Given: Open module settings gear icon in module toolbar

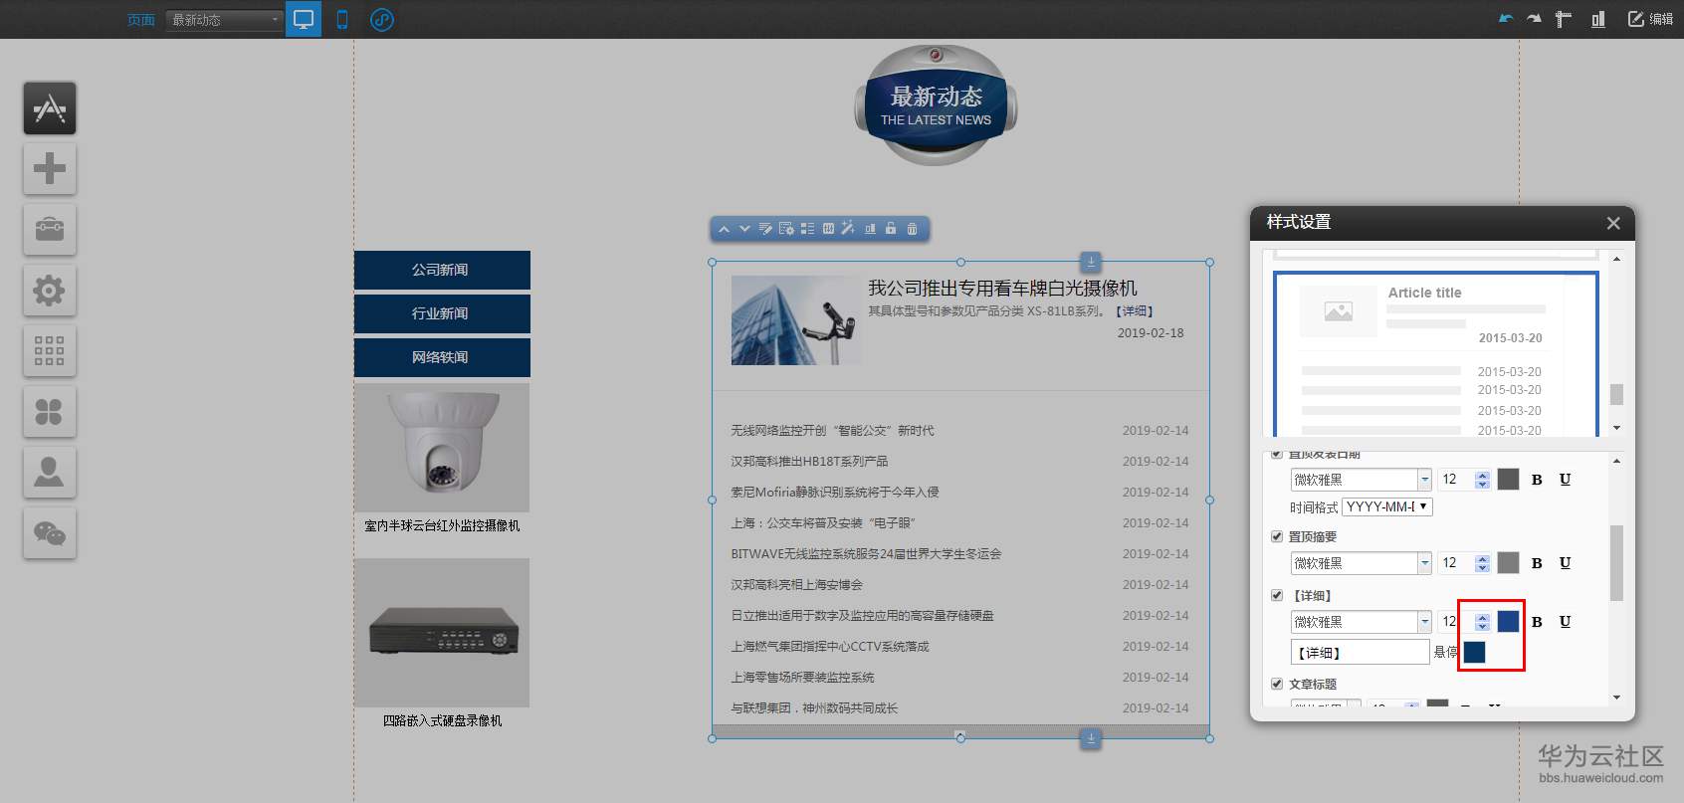Looking at the screenshot, I should tap(786, 229).
